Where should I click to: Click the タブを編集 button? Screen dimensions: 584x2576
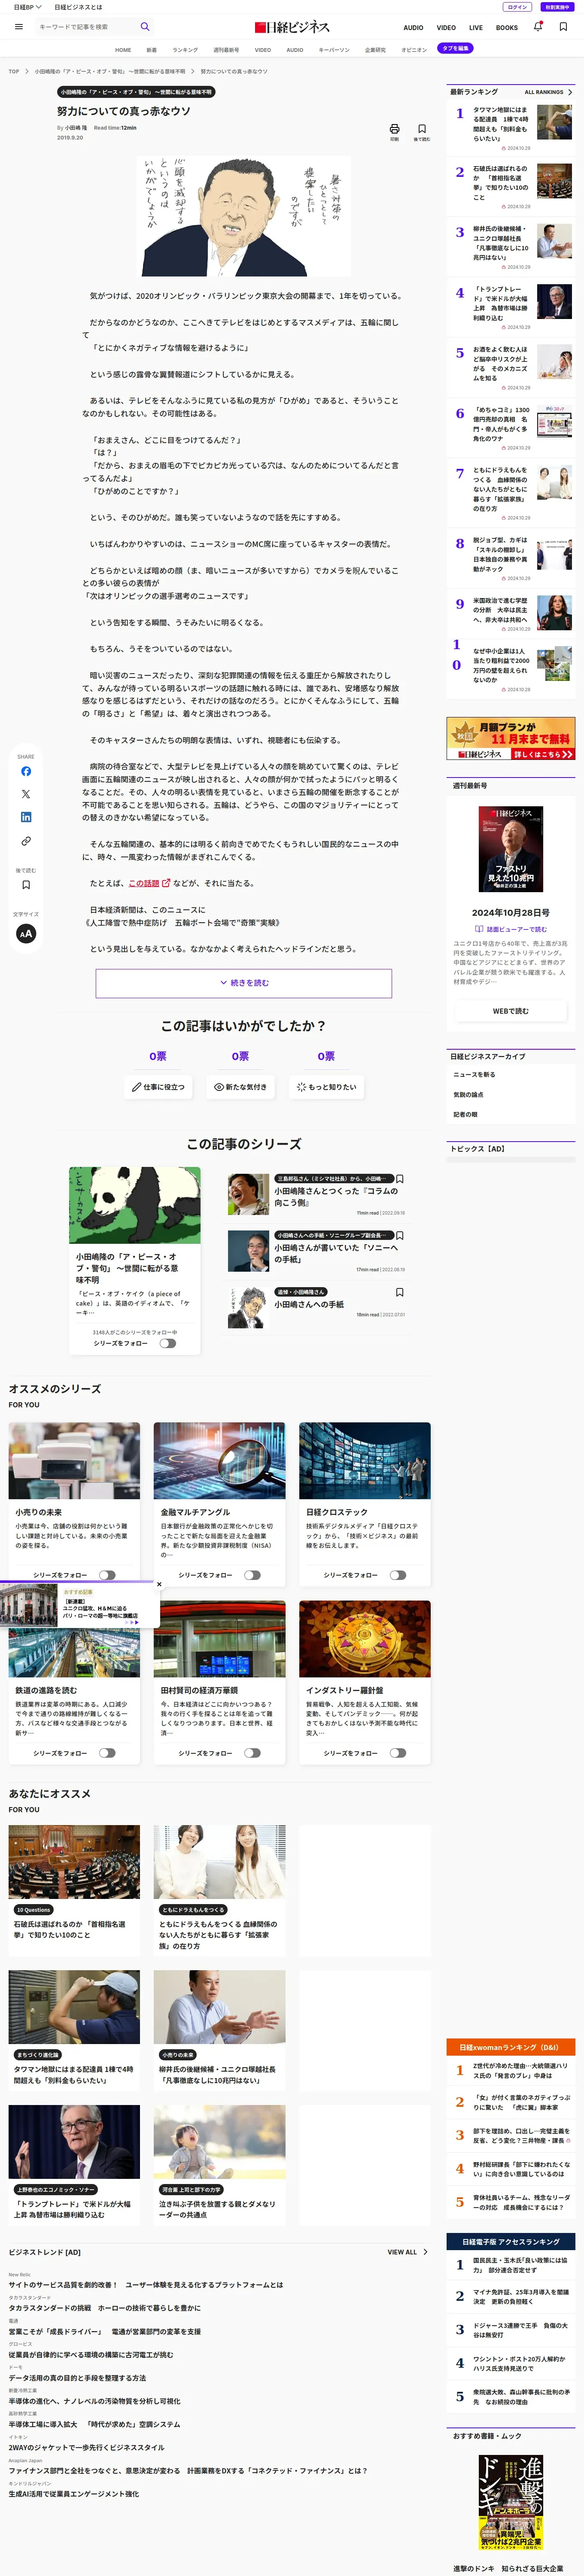[x=455, y=48]
